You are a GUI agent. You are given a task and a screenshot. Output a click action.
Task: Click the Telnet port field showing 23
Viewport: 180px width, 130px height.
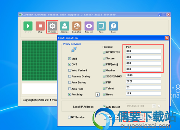[143, 88]
